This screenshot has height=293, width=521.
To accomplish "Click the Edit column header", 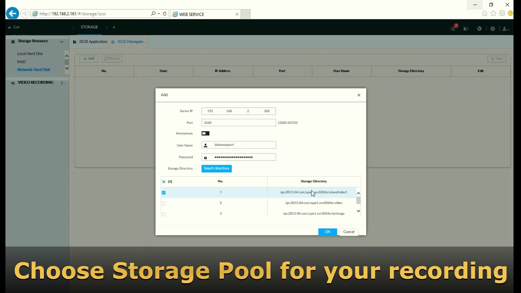I will 481,71.
